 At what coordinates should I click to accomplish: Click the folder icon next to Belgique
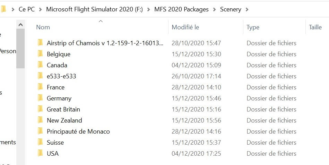(x=40, y=54)
